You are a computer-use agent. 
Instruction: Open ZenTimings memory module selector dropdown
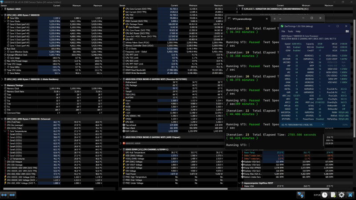[303, 125]
